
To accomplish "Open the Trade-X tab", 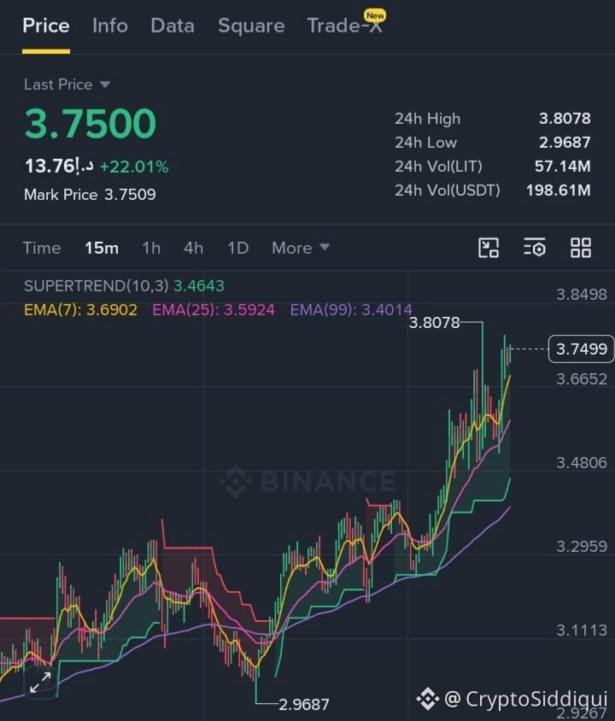I will click(344, 26).
